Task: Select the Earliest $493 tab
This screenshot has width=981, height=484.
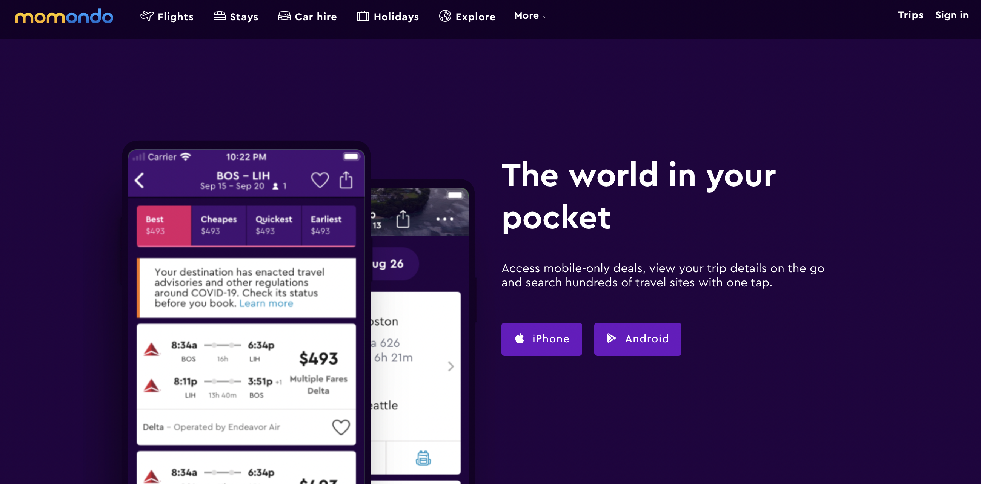Action: [x=329, y=225]
